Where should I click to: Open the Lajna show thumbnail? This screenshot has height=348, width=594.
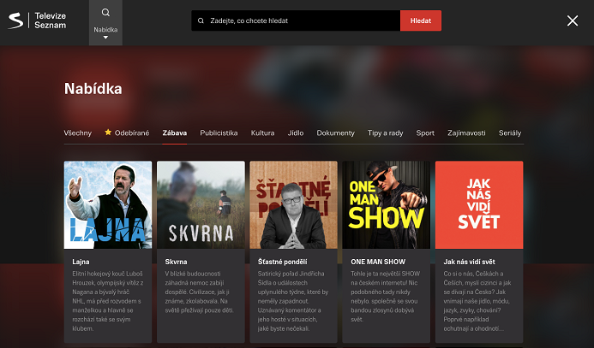(108, 205)
